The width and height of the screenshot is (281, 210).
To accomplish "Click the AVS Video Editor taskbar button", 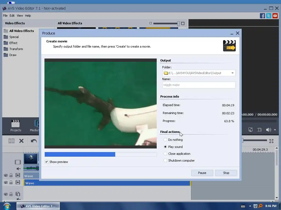I will [38, 206].
